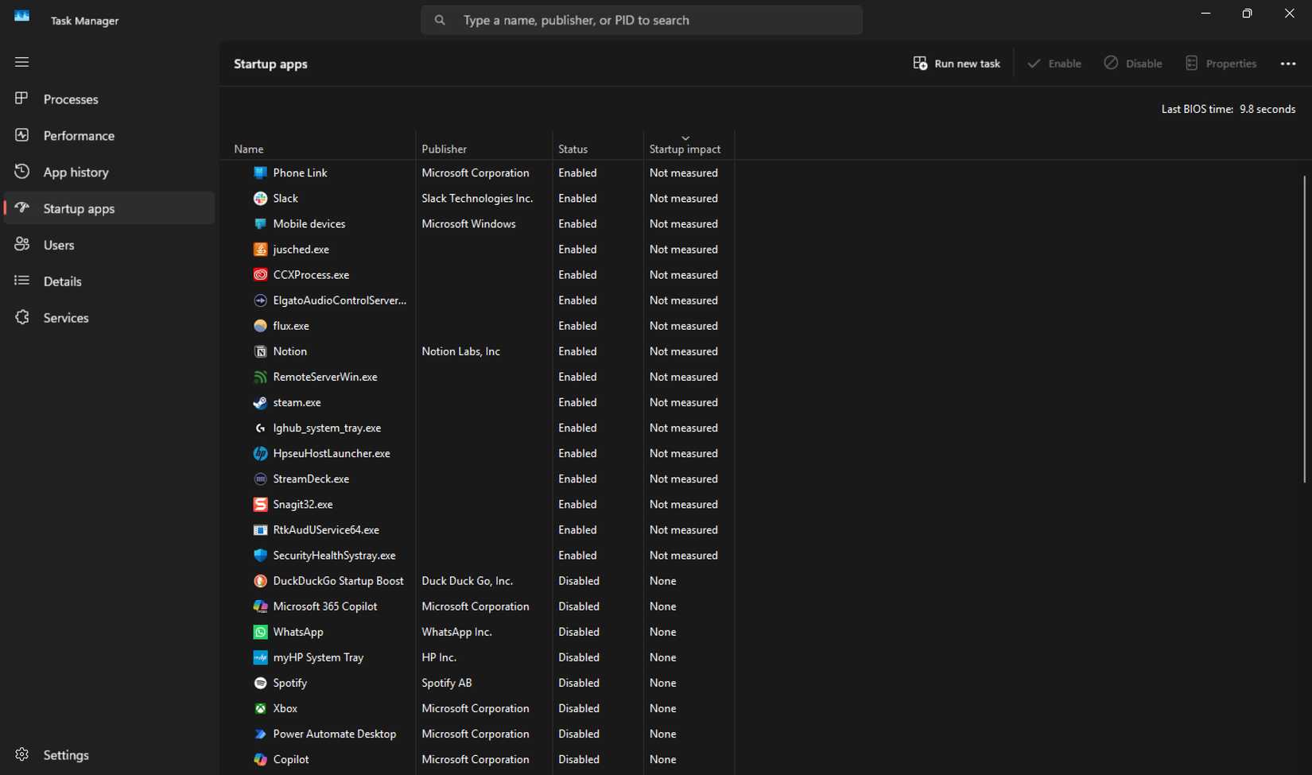The image size is (1312, 775).
Task: Open the App history section
Action: tap(76, 172)
